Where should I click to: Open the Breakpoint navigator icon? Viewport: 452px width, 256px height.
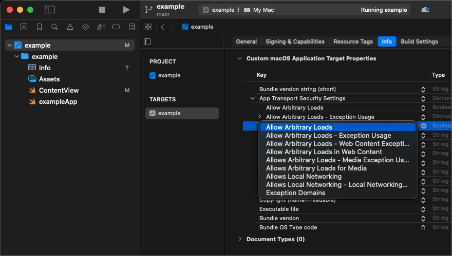click(x=116, y=27)
